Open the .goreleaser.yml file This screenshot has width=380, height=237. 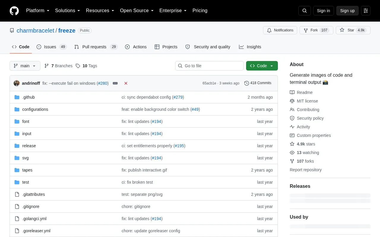pyautogui.click(x=36, y=231)
